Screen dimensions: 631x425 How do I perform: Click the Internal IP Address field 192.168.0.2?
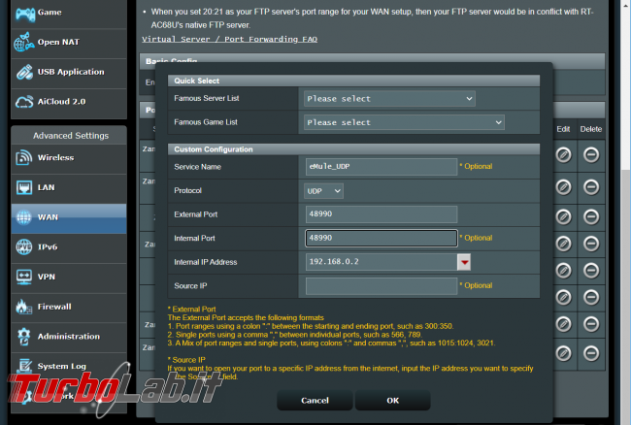382,262
